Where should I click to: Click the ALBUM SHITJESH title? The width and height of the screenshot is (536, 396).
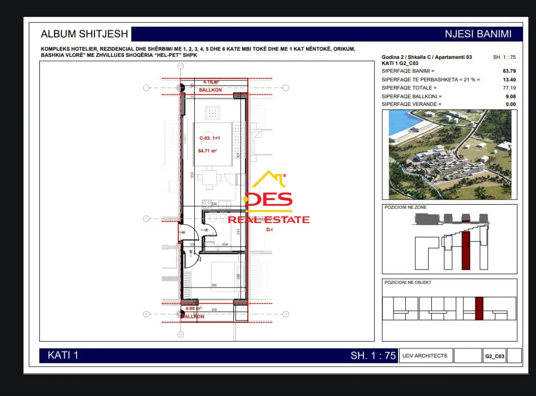coord(84,34)
